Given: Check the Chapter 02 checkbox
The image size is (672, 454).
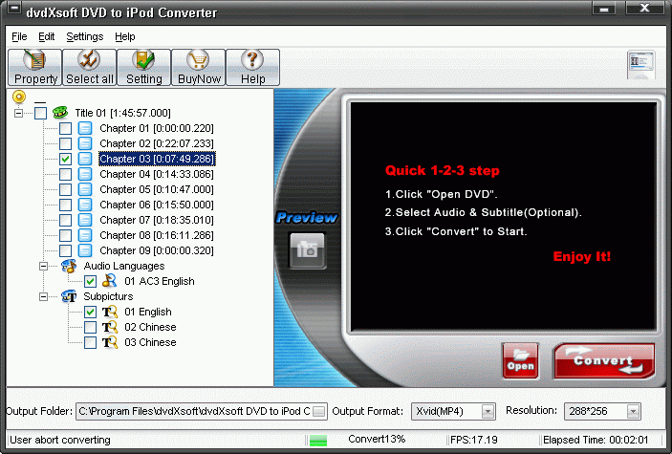Looking at the screenshot, I should 65,143.
